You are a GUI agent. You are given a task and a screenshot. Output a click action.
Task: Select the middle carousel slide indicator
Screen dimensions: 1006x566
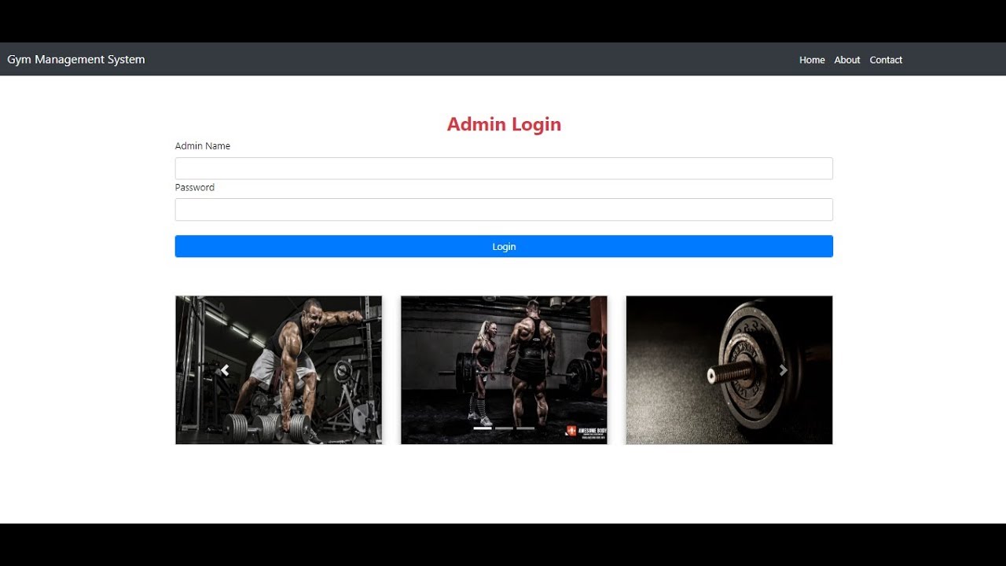(x=504, y=428)
